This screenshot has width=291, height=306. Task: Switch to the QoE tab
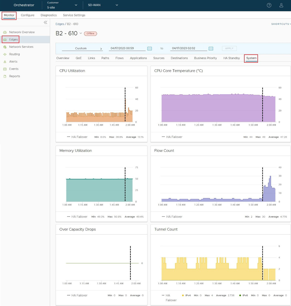point(79,58)
